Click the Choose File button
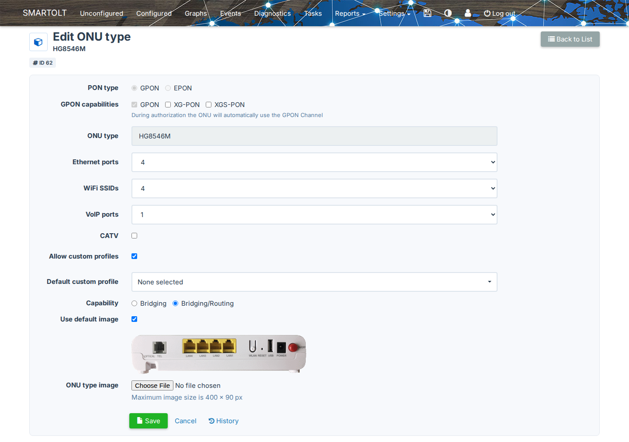Screen dimensions: 629x442 [152, 386]
